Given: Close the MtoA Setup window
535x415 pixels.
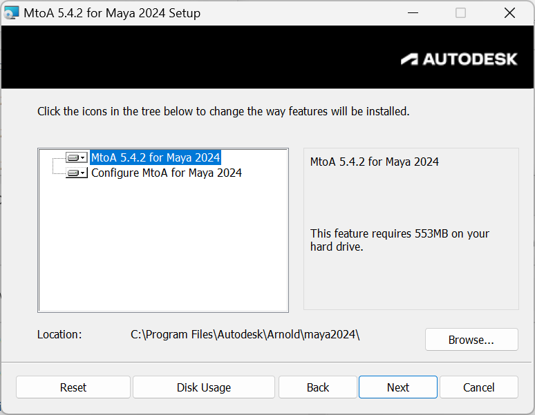Looking at the screenshot, I should [x=509, y=13].
